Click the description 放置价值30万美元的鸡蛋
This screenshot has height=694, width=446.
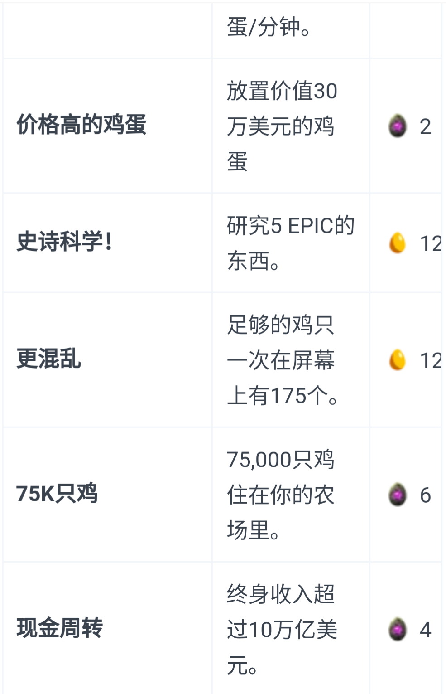coord(282,126)
